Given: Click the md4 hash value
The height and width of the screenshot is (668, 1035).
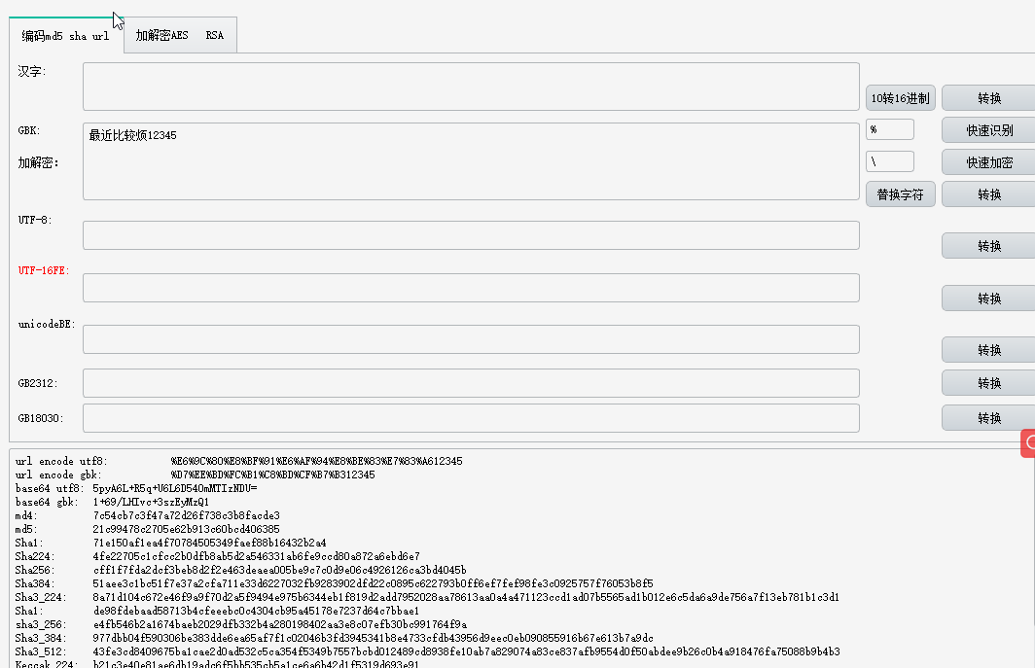Looking at the screenshot, I should 186,515.
